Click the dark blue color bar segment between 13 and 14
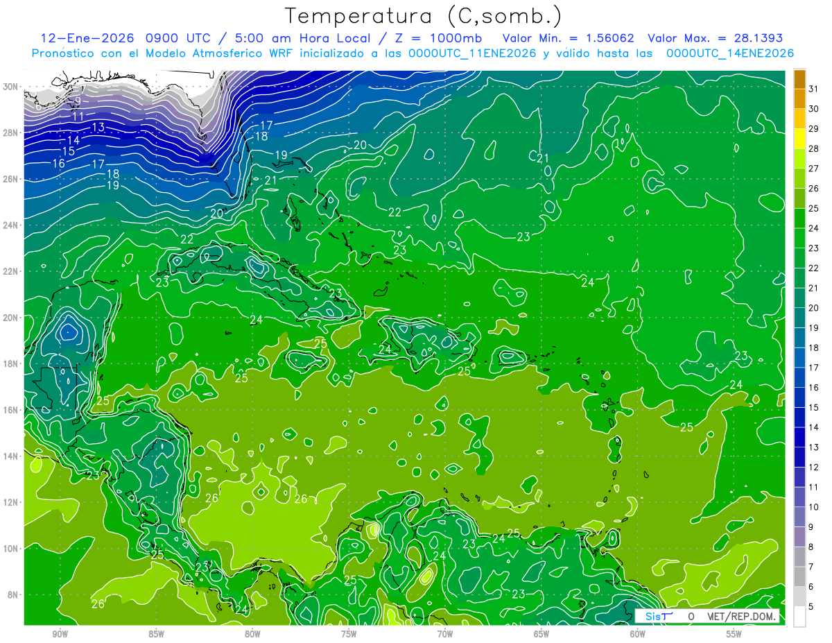This screenshot has width=832, height=643. [799, 437]
